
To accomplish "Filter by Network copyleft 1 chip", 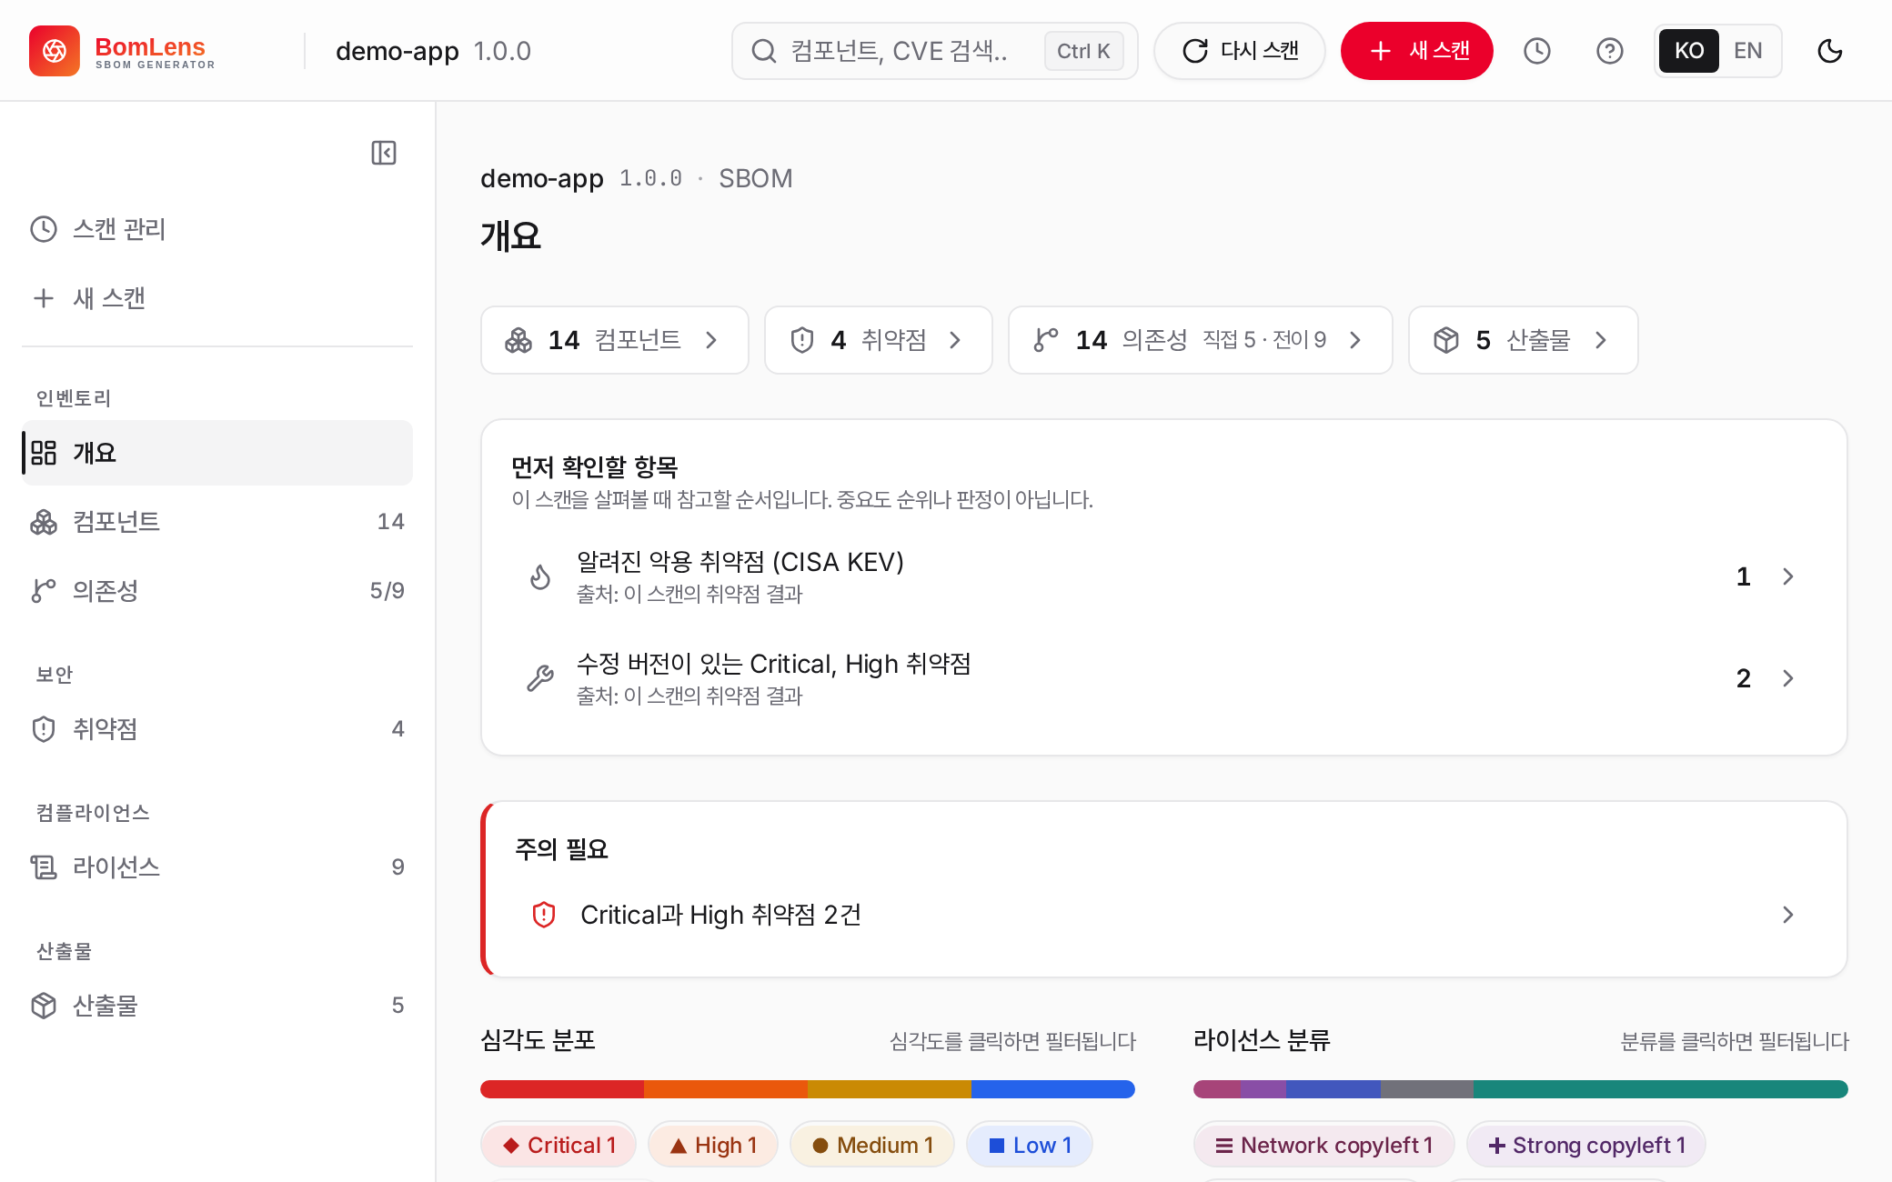I will click(x=1324, y=1146).
